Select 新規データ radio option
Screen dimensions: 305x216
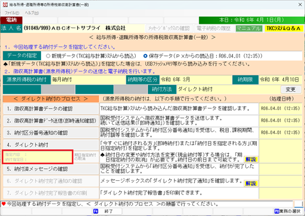48,56
